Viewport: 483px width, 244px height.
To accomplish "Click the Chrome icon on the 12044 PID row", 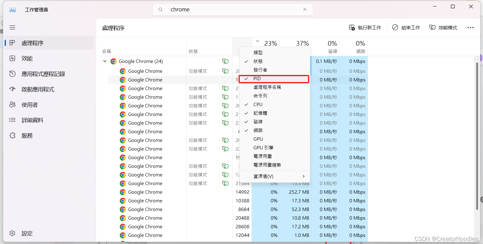I will click(x=123, y=235).
